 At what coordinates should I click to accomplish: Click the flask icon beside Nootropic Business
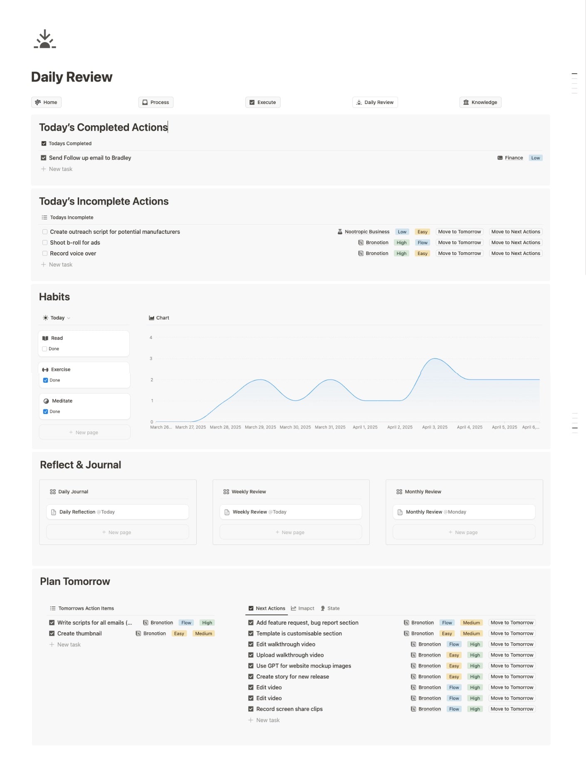pos(340,232)
